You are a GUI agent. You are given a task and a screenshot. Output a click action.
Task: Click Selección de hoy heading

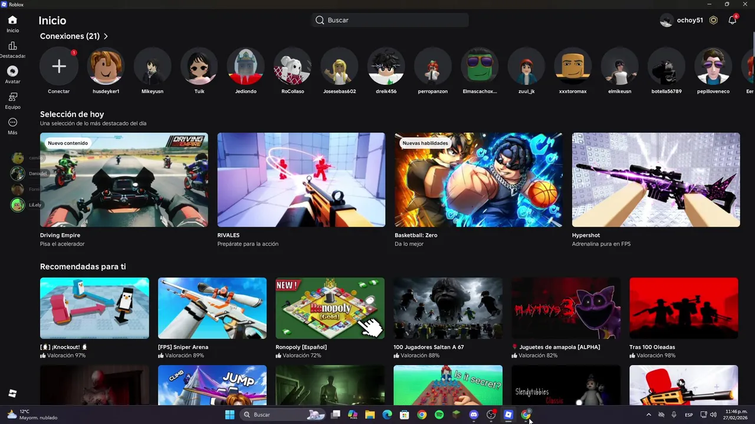pyautogui.click(x=72, y=114)
